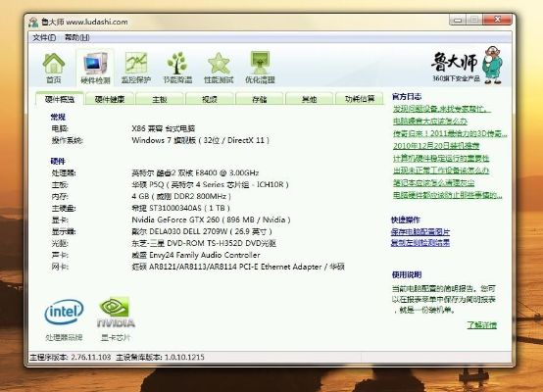
Task: Open link 电脑噪音大应该怎么办
Action: [x=430, y=122]
